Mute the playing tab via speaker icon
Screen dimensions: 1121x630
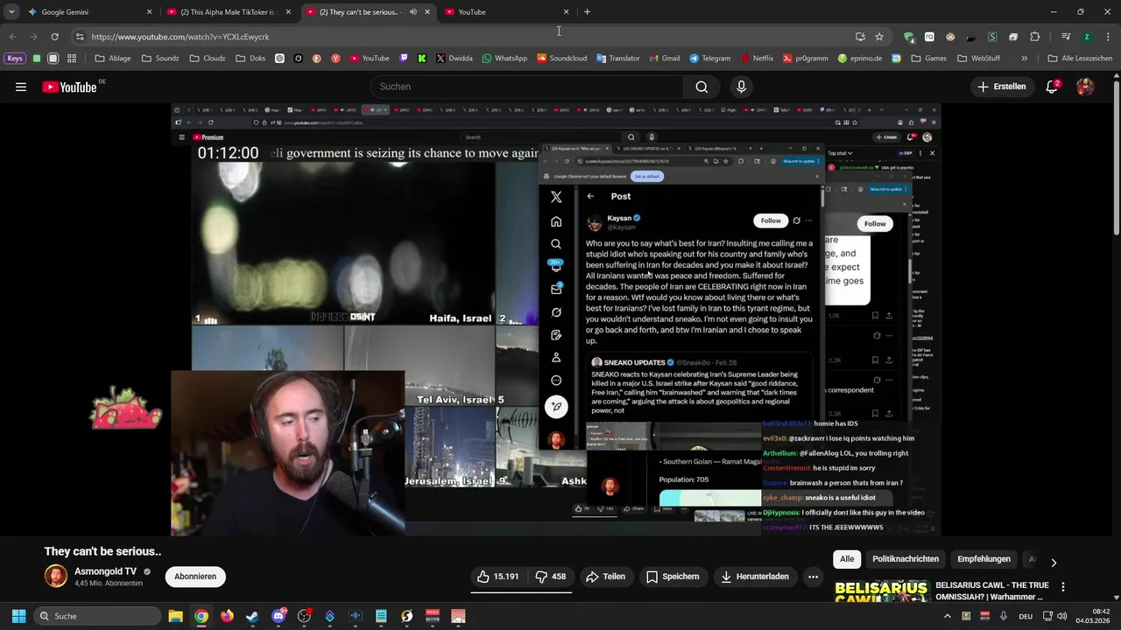pyautogui.click(x=412, y=12)
